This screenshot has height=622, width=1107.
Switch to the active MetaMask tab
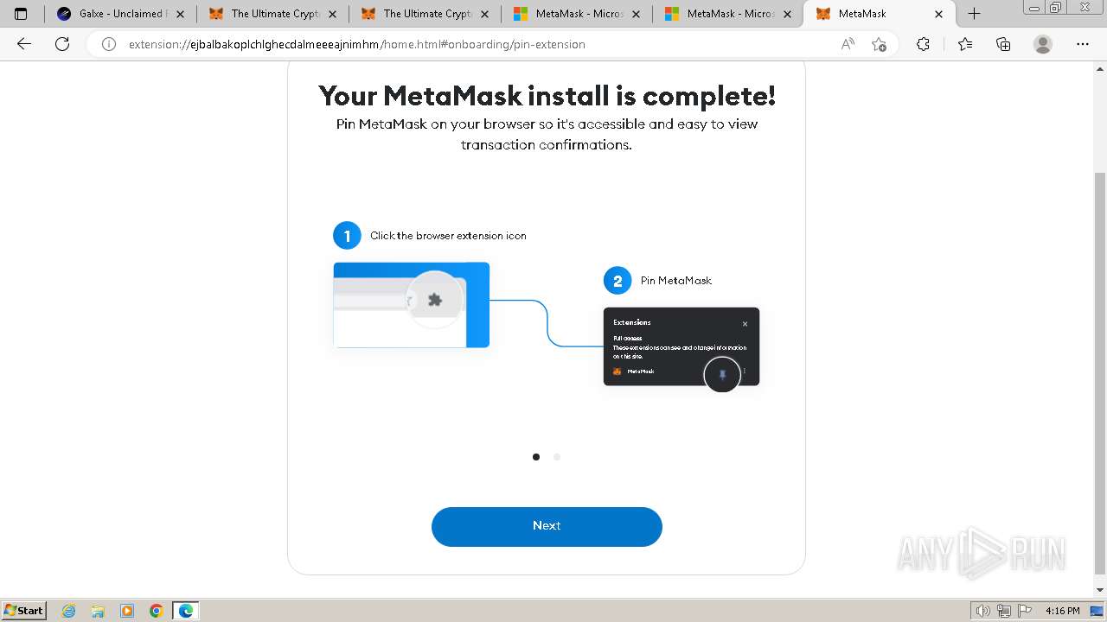coord(880,14)
